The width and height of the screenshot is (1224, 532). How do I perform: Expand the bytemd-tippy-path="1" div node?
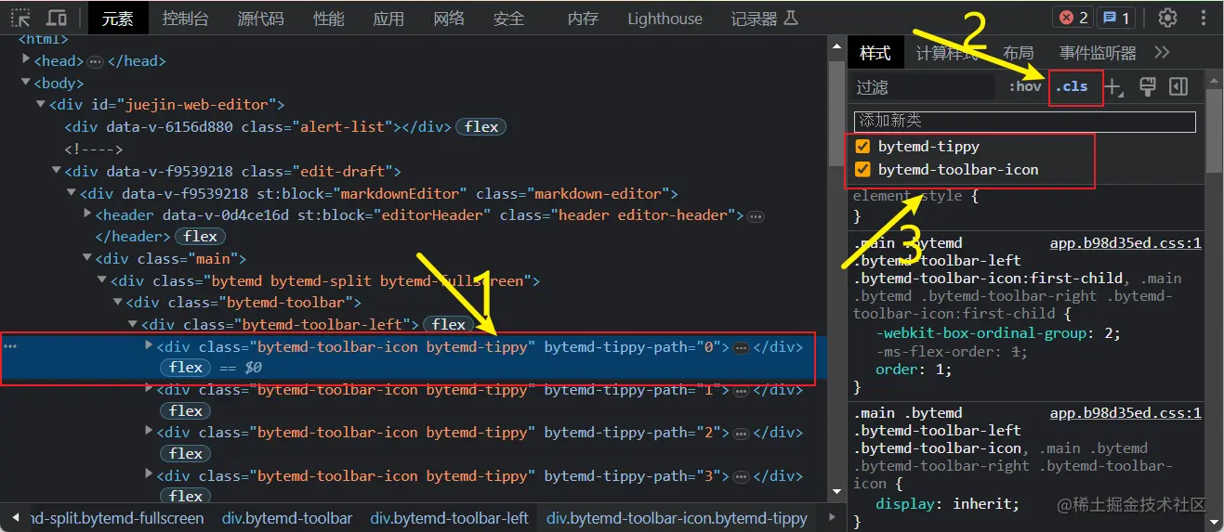pos(149,389)
